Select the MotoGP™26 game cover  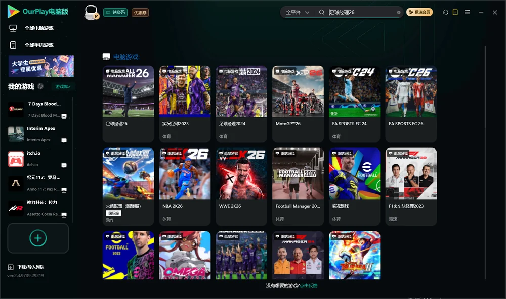point(298,91)
